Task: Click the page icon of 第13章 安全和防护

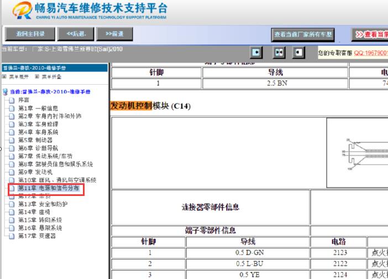Action: click(12, 204)
